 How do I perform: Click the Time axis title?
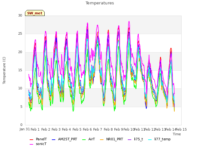point(177,134)
